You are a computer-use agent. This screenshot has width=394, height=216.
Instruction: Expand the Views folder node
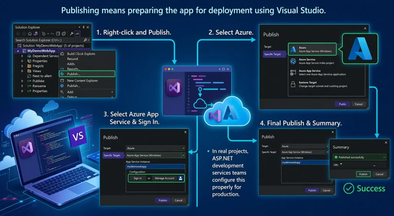click(22, 71)
